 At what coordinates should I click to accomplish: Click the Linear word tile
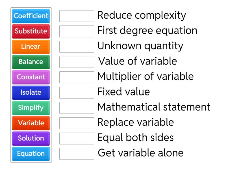pos(31,47)
